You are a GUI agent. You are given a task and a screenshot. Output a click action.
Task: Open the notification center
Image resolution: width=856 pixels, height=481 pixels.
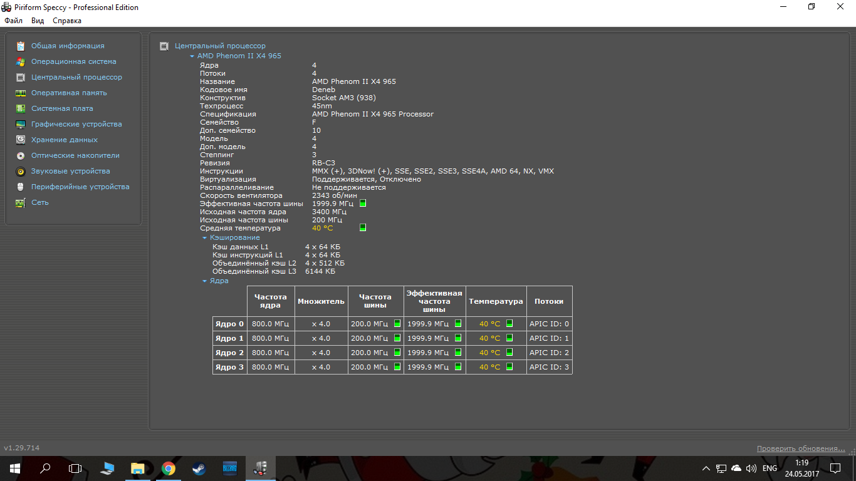(x=835, y=468)
